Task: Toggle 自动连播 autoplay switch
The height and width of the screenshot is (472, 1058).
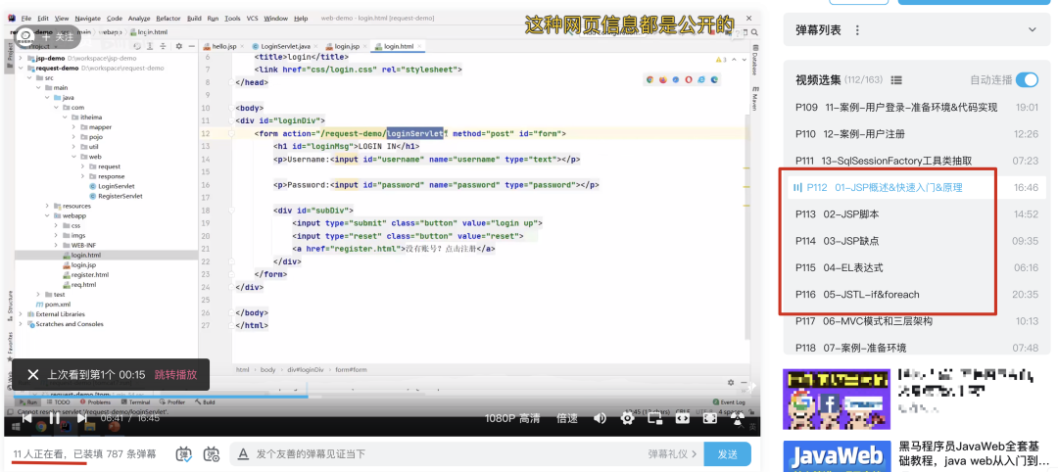Action: point(1027,79)
